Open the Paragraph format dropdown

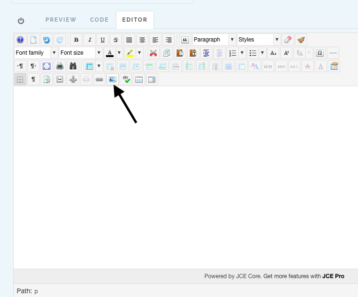214,40
